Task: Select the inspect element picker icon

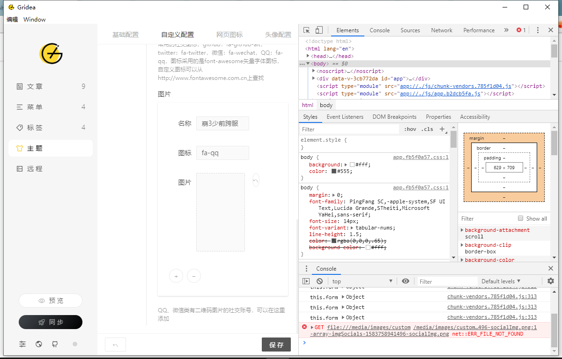Action: click(x=307, y=30)
